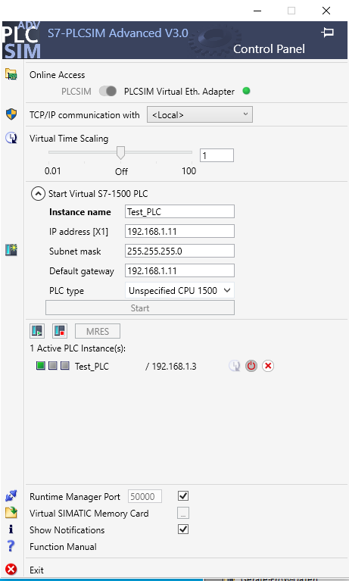Image resolution: width=349 pixels, height=581 pixels.
Task: Click the Exit label
Action: tap(36, 570)
